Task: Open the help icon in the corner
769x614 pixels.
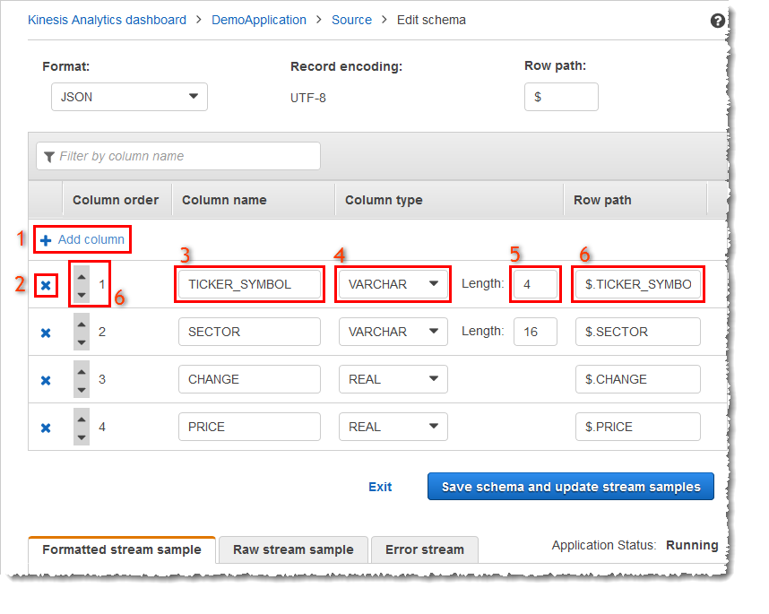Action: click(714, 19)
